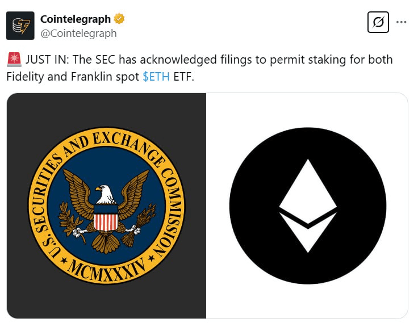
Task: Click the JUST IN text in tweet
Action: tap(48, 60)
